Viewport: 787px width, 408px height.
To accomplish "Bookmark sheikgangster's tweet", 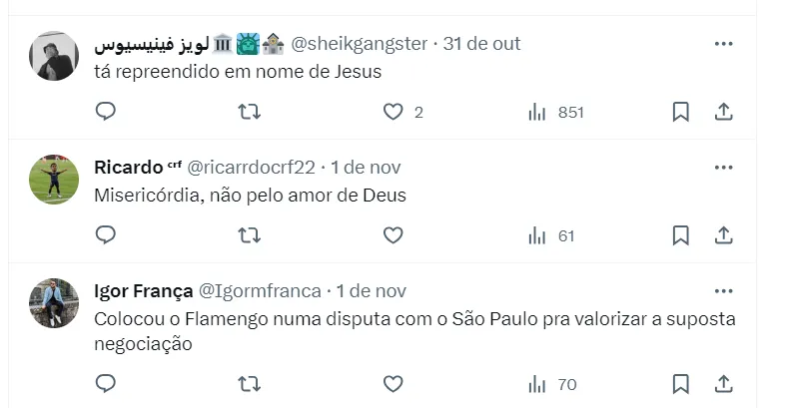I will click(680, 112).
